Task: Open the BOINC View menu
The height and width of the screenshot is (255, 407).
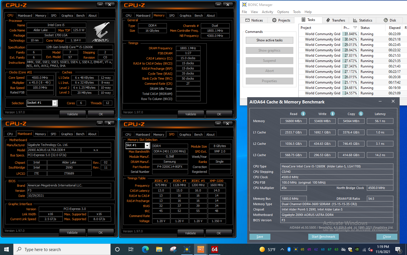Action: (254, 12)
